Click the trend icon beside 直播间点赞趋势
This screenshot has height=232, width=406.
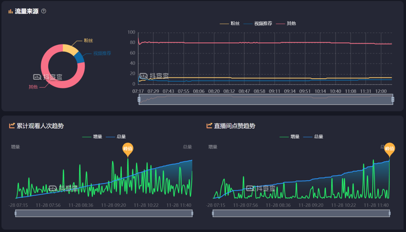[209, 126]
